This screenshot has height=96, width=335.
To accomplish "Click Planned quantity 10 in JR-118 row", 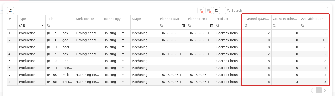I will pyautogui.click(x=257, y=40).
